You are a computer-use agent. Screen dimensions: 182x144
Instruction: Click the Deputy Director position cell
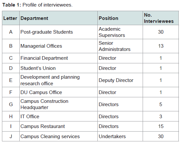[x=120, y=80]
